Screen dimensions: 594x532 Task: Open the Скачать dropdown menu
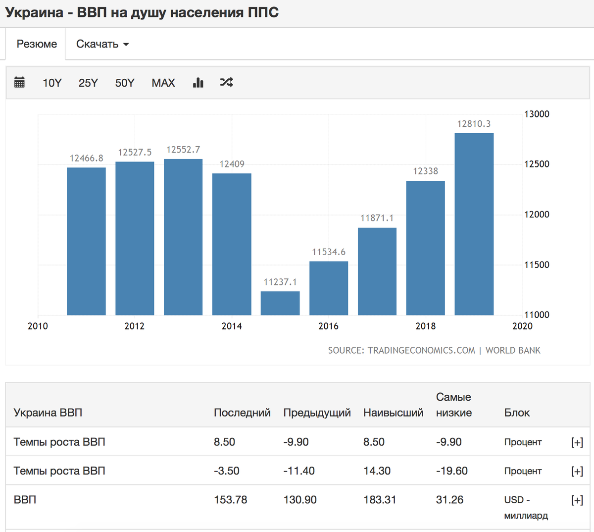click(x=102, y=44)
